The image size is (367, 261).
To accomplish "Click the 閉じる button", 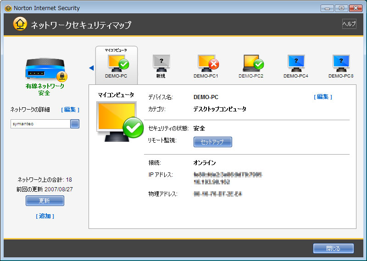I will [334, 248].
